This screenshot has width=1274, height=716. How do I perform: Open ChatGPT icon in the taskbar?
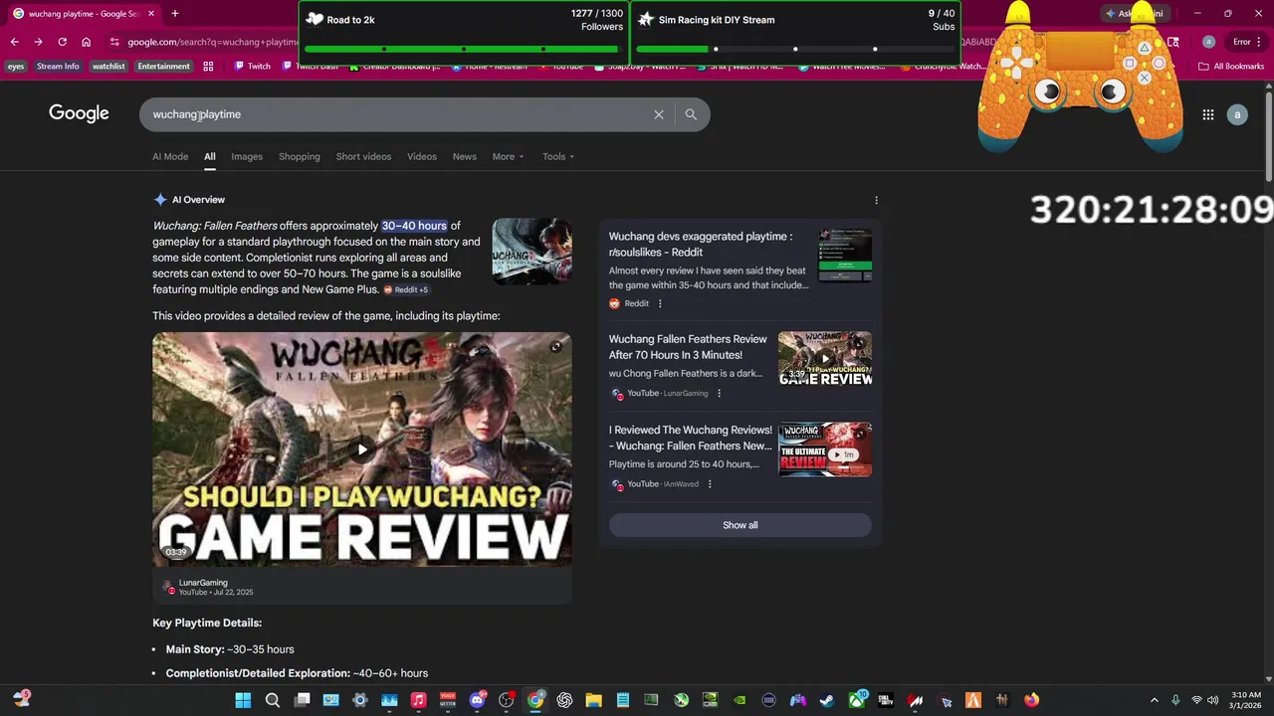coord(564,700)
